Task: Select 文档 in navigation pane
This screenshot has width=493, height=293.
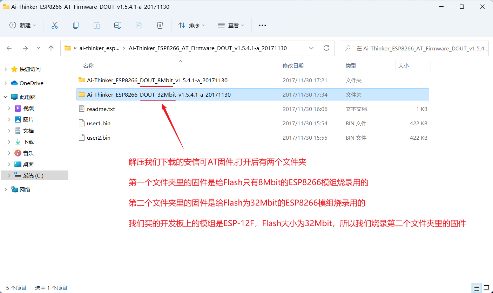Action: point(28,131)
